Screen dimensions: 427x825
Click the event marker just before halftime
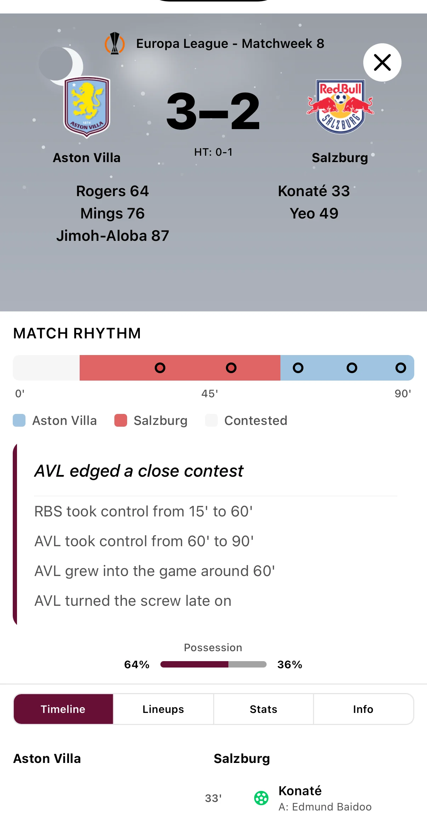[230, 368]
